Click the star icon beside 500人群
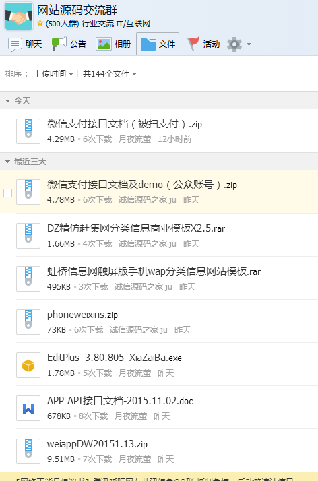This screenshot has width=318, height=481. (40, 24)
